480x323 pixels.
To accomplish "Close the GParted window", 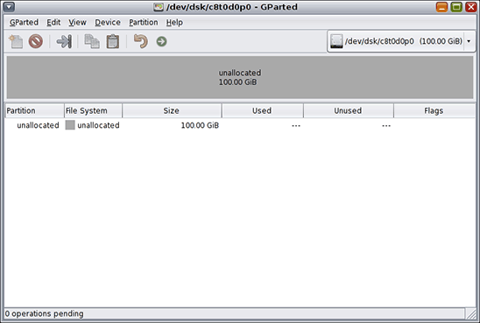I will [x=471, y=7].
